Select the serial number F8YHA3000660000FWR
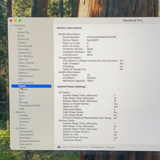Image resolution: width=160 pixels, height=160 pixels. tap(102, 37)
